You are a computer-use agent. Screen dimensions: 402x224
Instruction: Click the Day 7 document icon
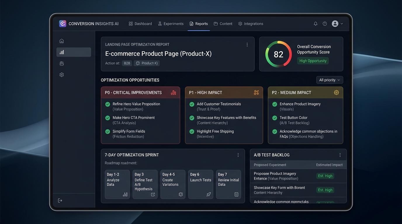(236, 195)
